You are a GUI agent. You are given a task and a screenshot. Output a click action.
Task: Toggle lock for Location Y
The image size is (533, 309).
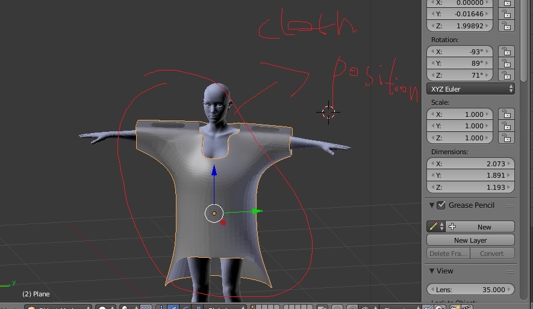point(507,14)
